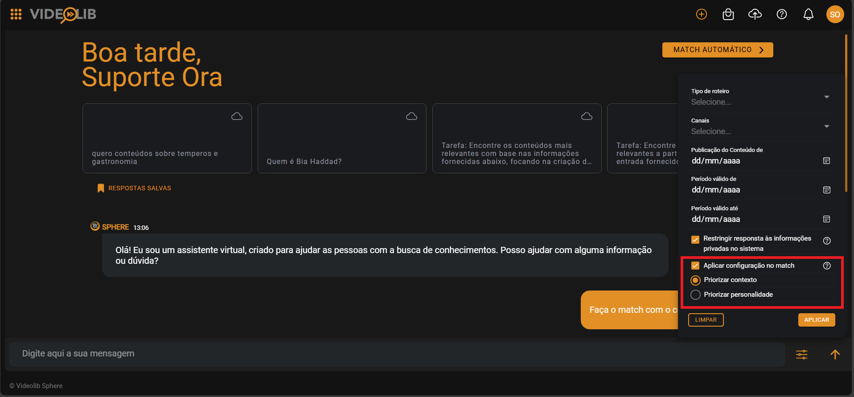
Task: Open calendar picker for Publicação do Conteúdo de
Action: [827, 161]
